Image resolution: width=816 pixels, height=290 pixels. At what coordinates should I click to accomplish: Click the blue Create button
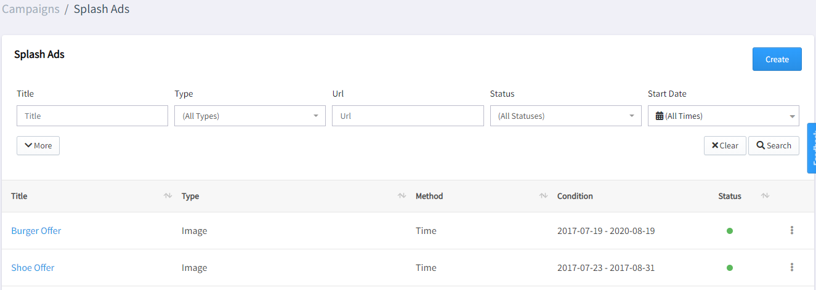click(x=777, y=59)
